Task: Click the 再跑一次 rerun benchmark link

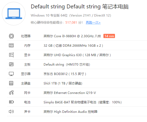Action: pos(93,23)
